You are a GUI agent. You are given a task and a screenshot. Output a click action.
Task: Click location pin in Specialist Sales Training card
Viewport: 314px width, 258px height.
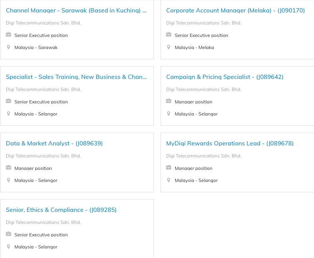coord(9,114)
